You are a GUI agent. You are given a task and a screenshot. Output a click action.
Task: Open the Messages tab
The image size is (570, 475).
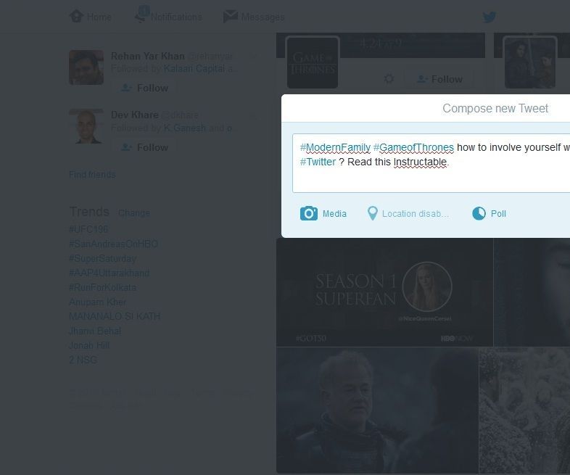pyautogui.click(x=254, y=17)
